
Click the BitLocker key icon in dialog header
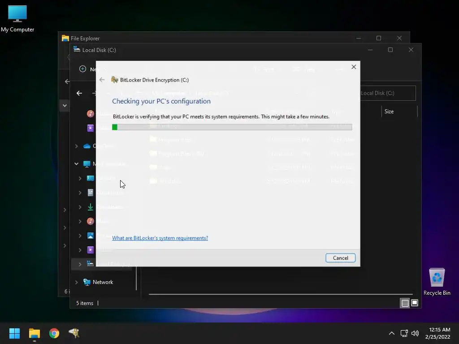114,80
